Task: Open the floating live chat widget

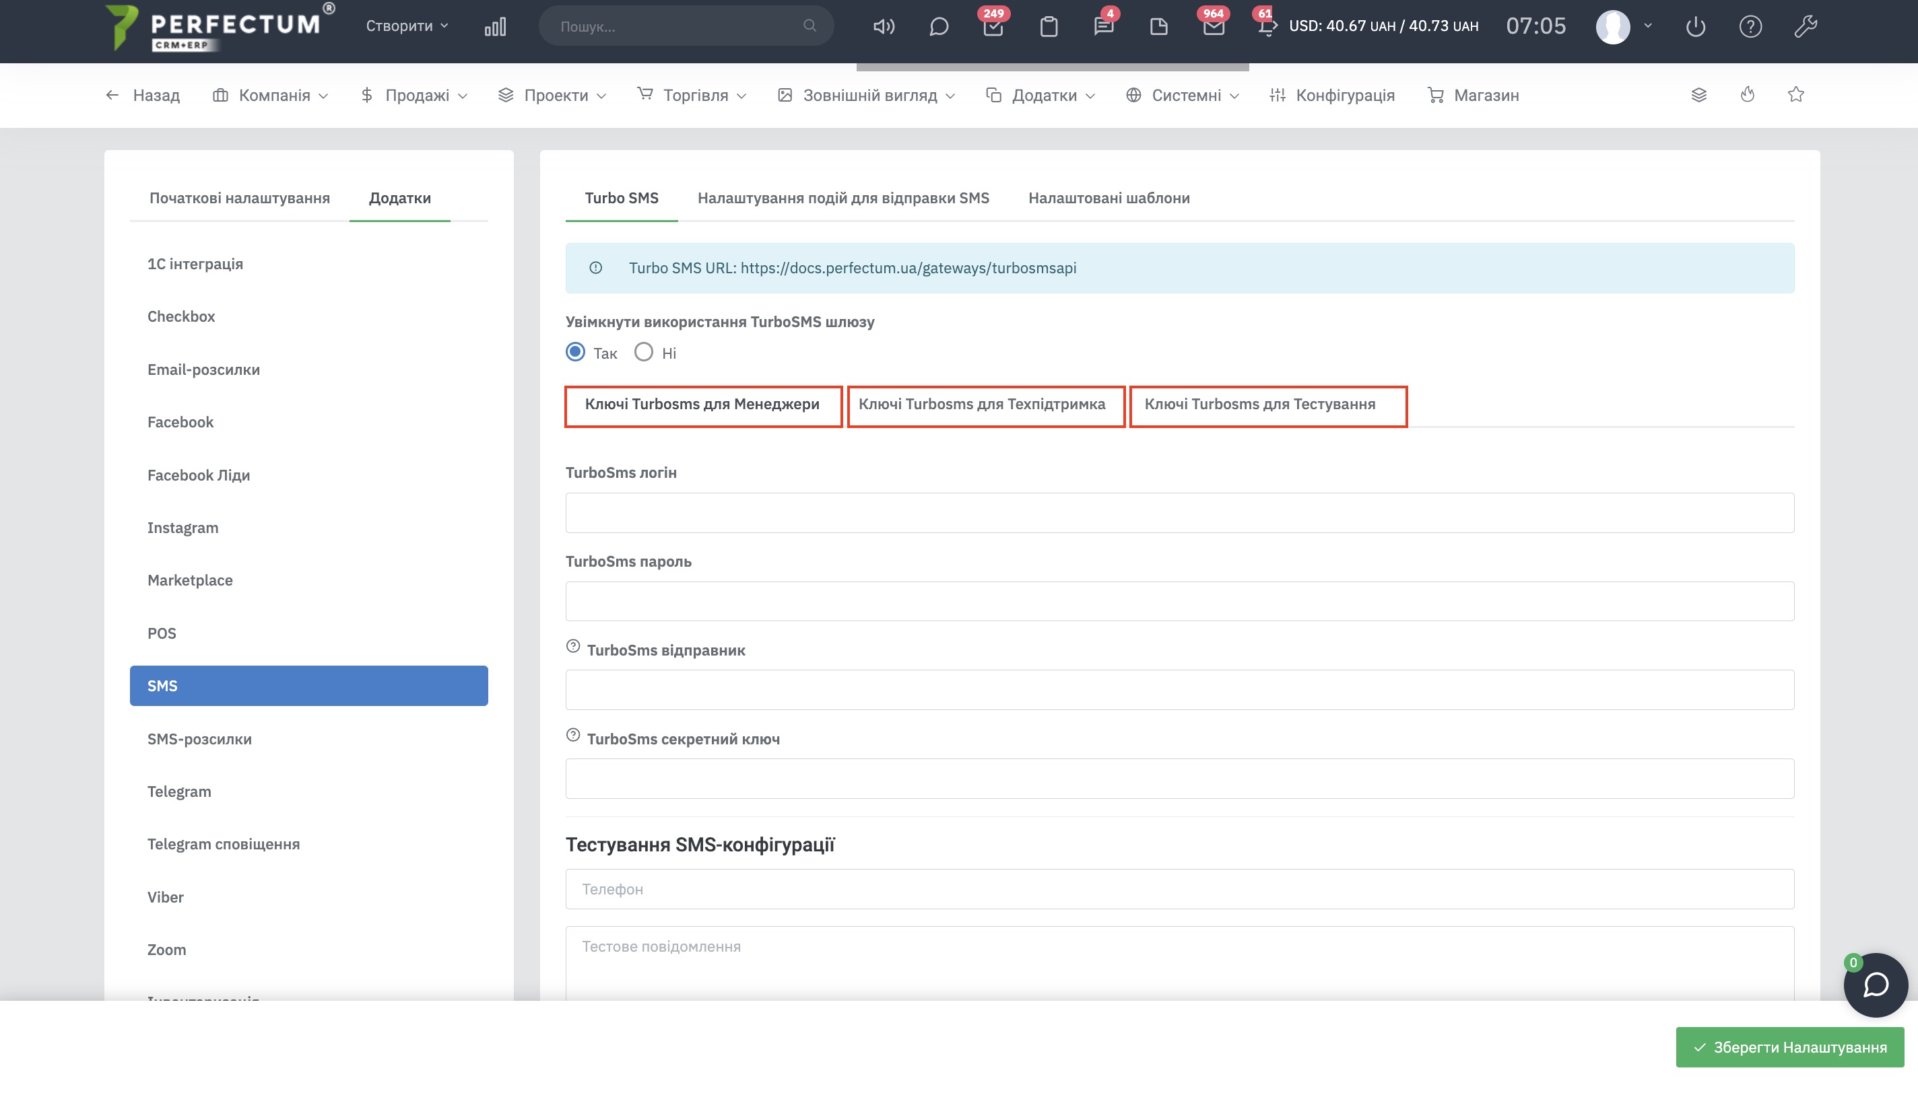Action: [x=1875, y=985]
